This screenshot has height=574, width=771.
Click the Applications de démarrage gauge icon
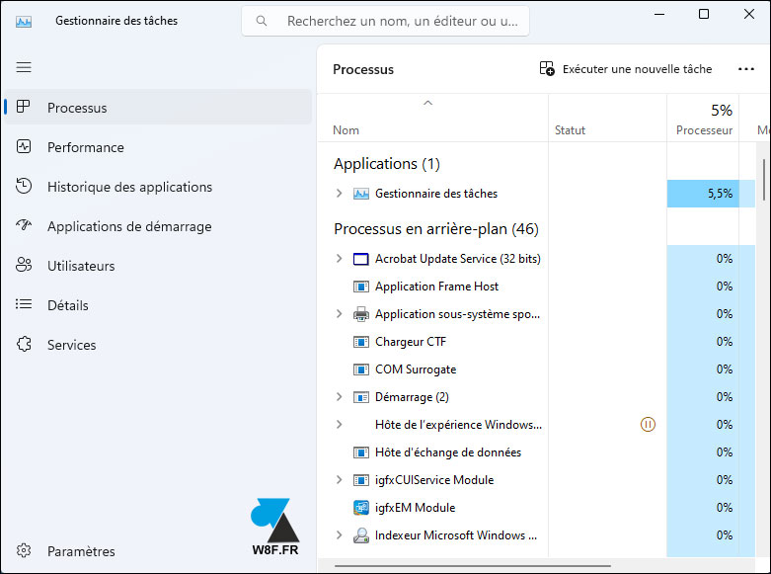coord(24,225)
